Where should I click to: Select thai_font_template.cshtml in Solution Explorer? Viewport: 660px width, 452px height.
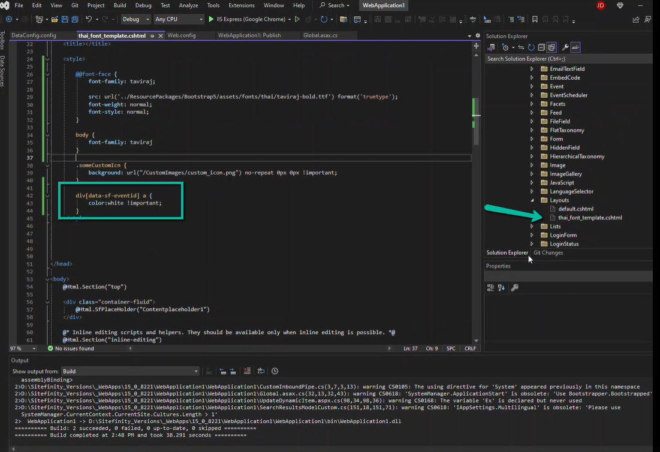(590, 218)
